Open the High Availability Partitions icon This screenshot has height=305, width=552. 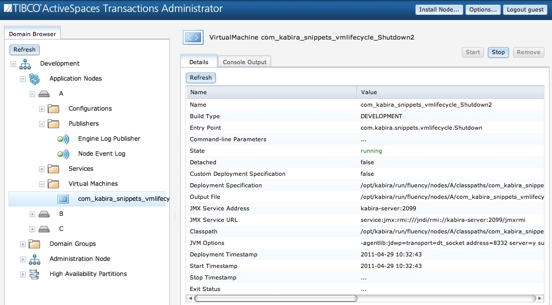coord(34,274)
